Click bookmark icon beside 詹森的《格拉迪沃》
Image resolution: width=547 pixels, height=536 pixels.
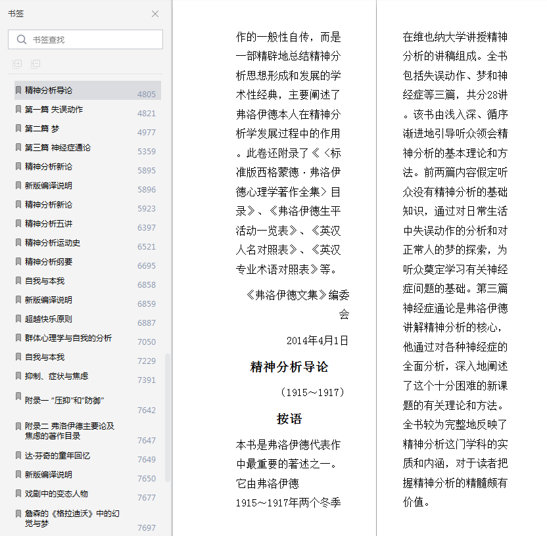18,514
